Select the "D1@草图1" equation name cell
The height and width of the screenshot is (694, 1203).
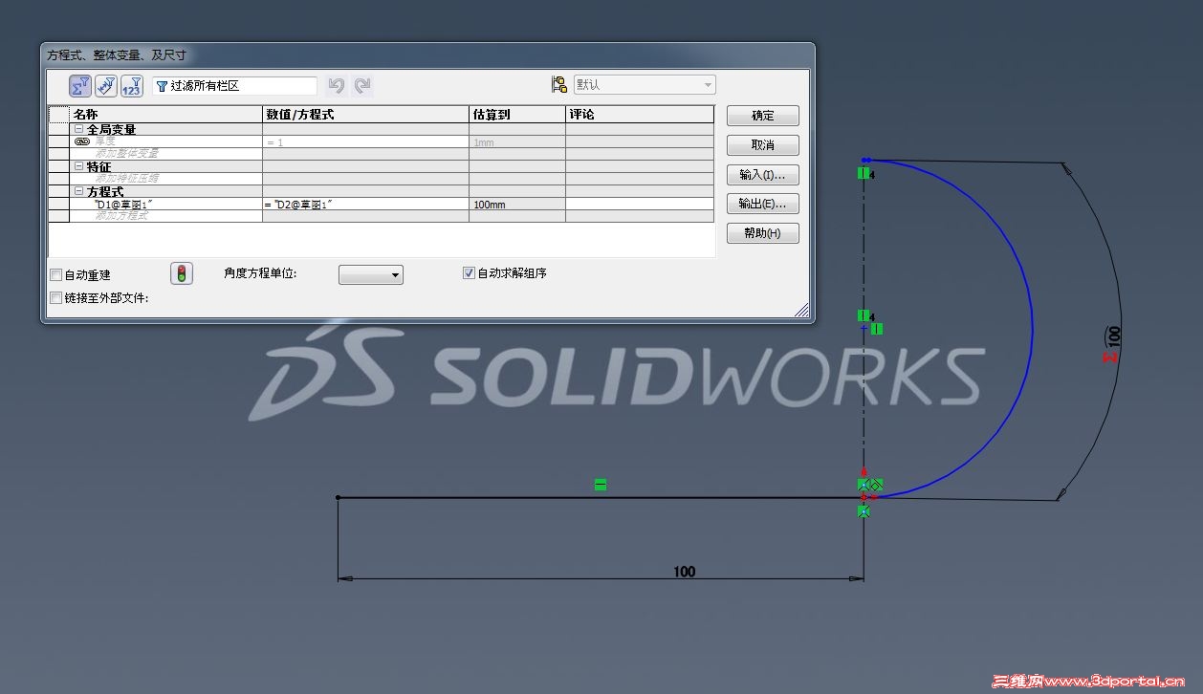(166, 205)
